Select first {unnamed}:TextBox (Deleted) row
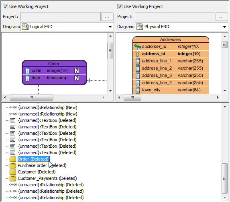Viewport: 230px width, 202px height. coord(47,120)
